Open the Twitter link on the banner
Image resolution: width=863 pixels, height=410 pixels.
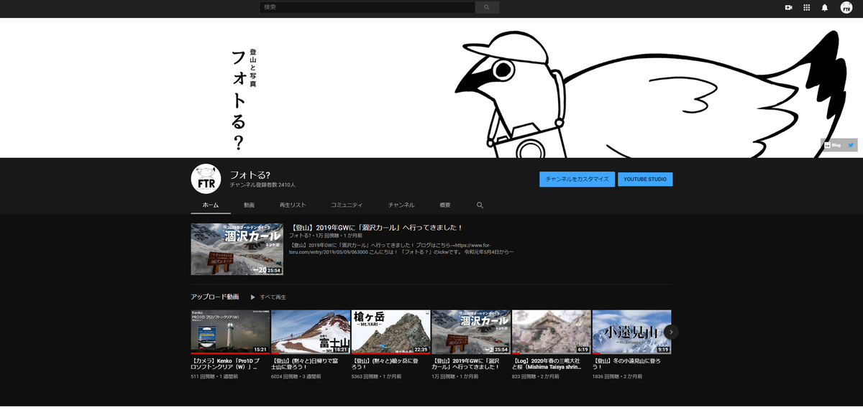point(851,144)
